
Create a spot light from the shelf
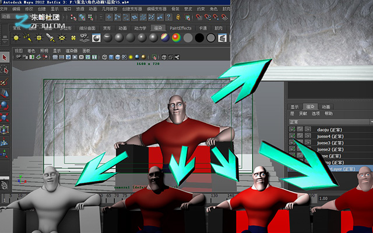pyautogui.click(x=50, y=38)
